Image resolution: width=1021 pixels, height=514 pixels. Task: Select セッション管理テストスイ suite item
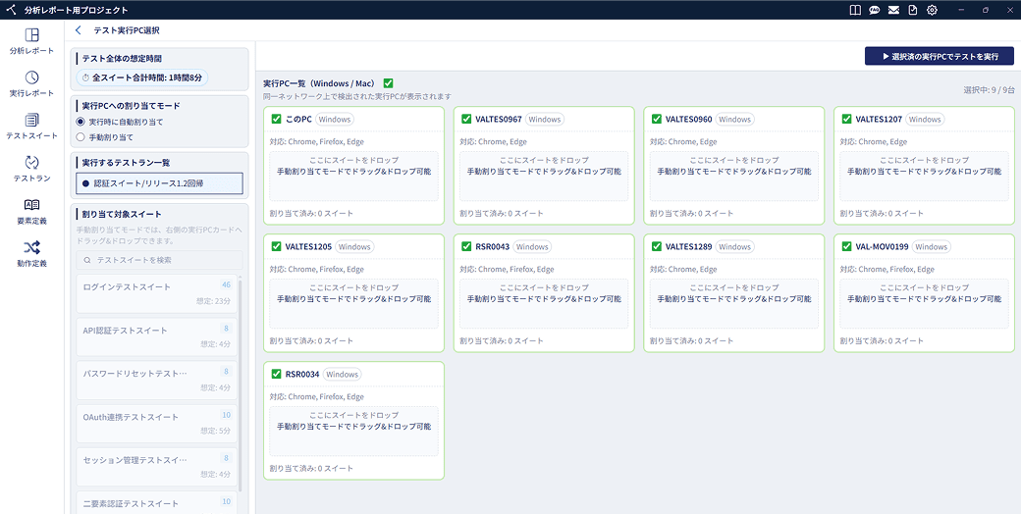click(x=156, y=467)
